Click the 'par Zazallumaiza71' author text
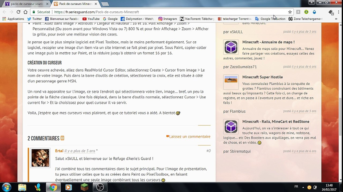The height and width of the screenshot is (192, 343). [x=240, y=67]
